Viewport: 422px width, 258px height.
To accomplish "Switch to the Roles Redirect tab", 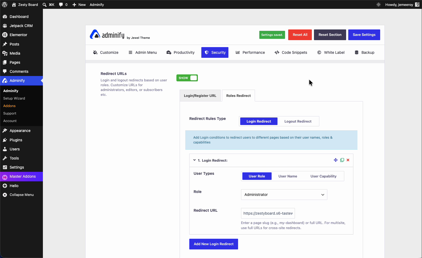I will click(x=238, y=96).
